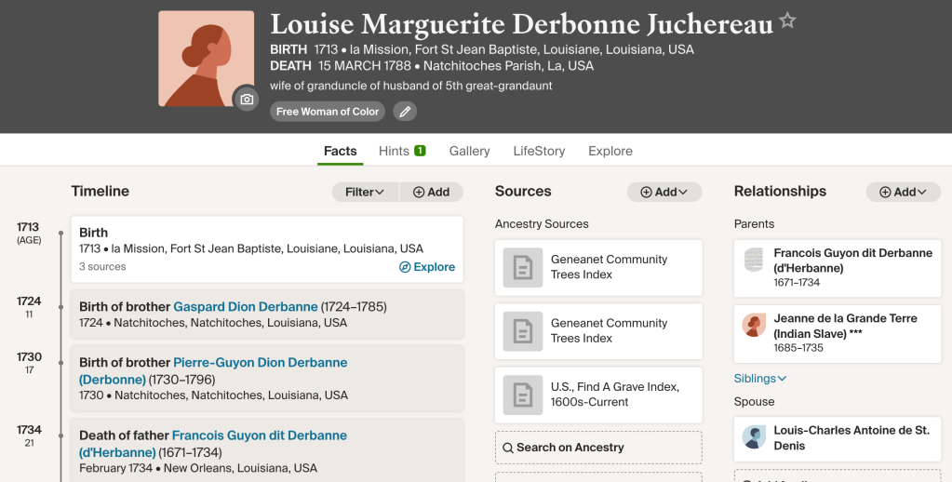Open the Gallery tab
Image resolution: width=952 pixels, height=482 pixels.
pos(469,151)
